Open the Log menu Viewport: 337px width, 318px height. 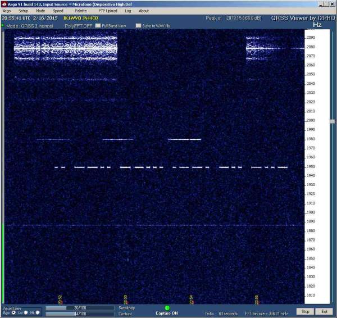128,11
